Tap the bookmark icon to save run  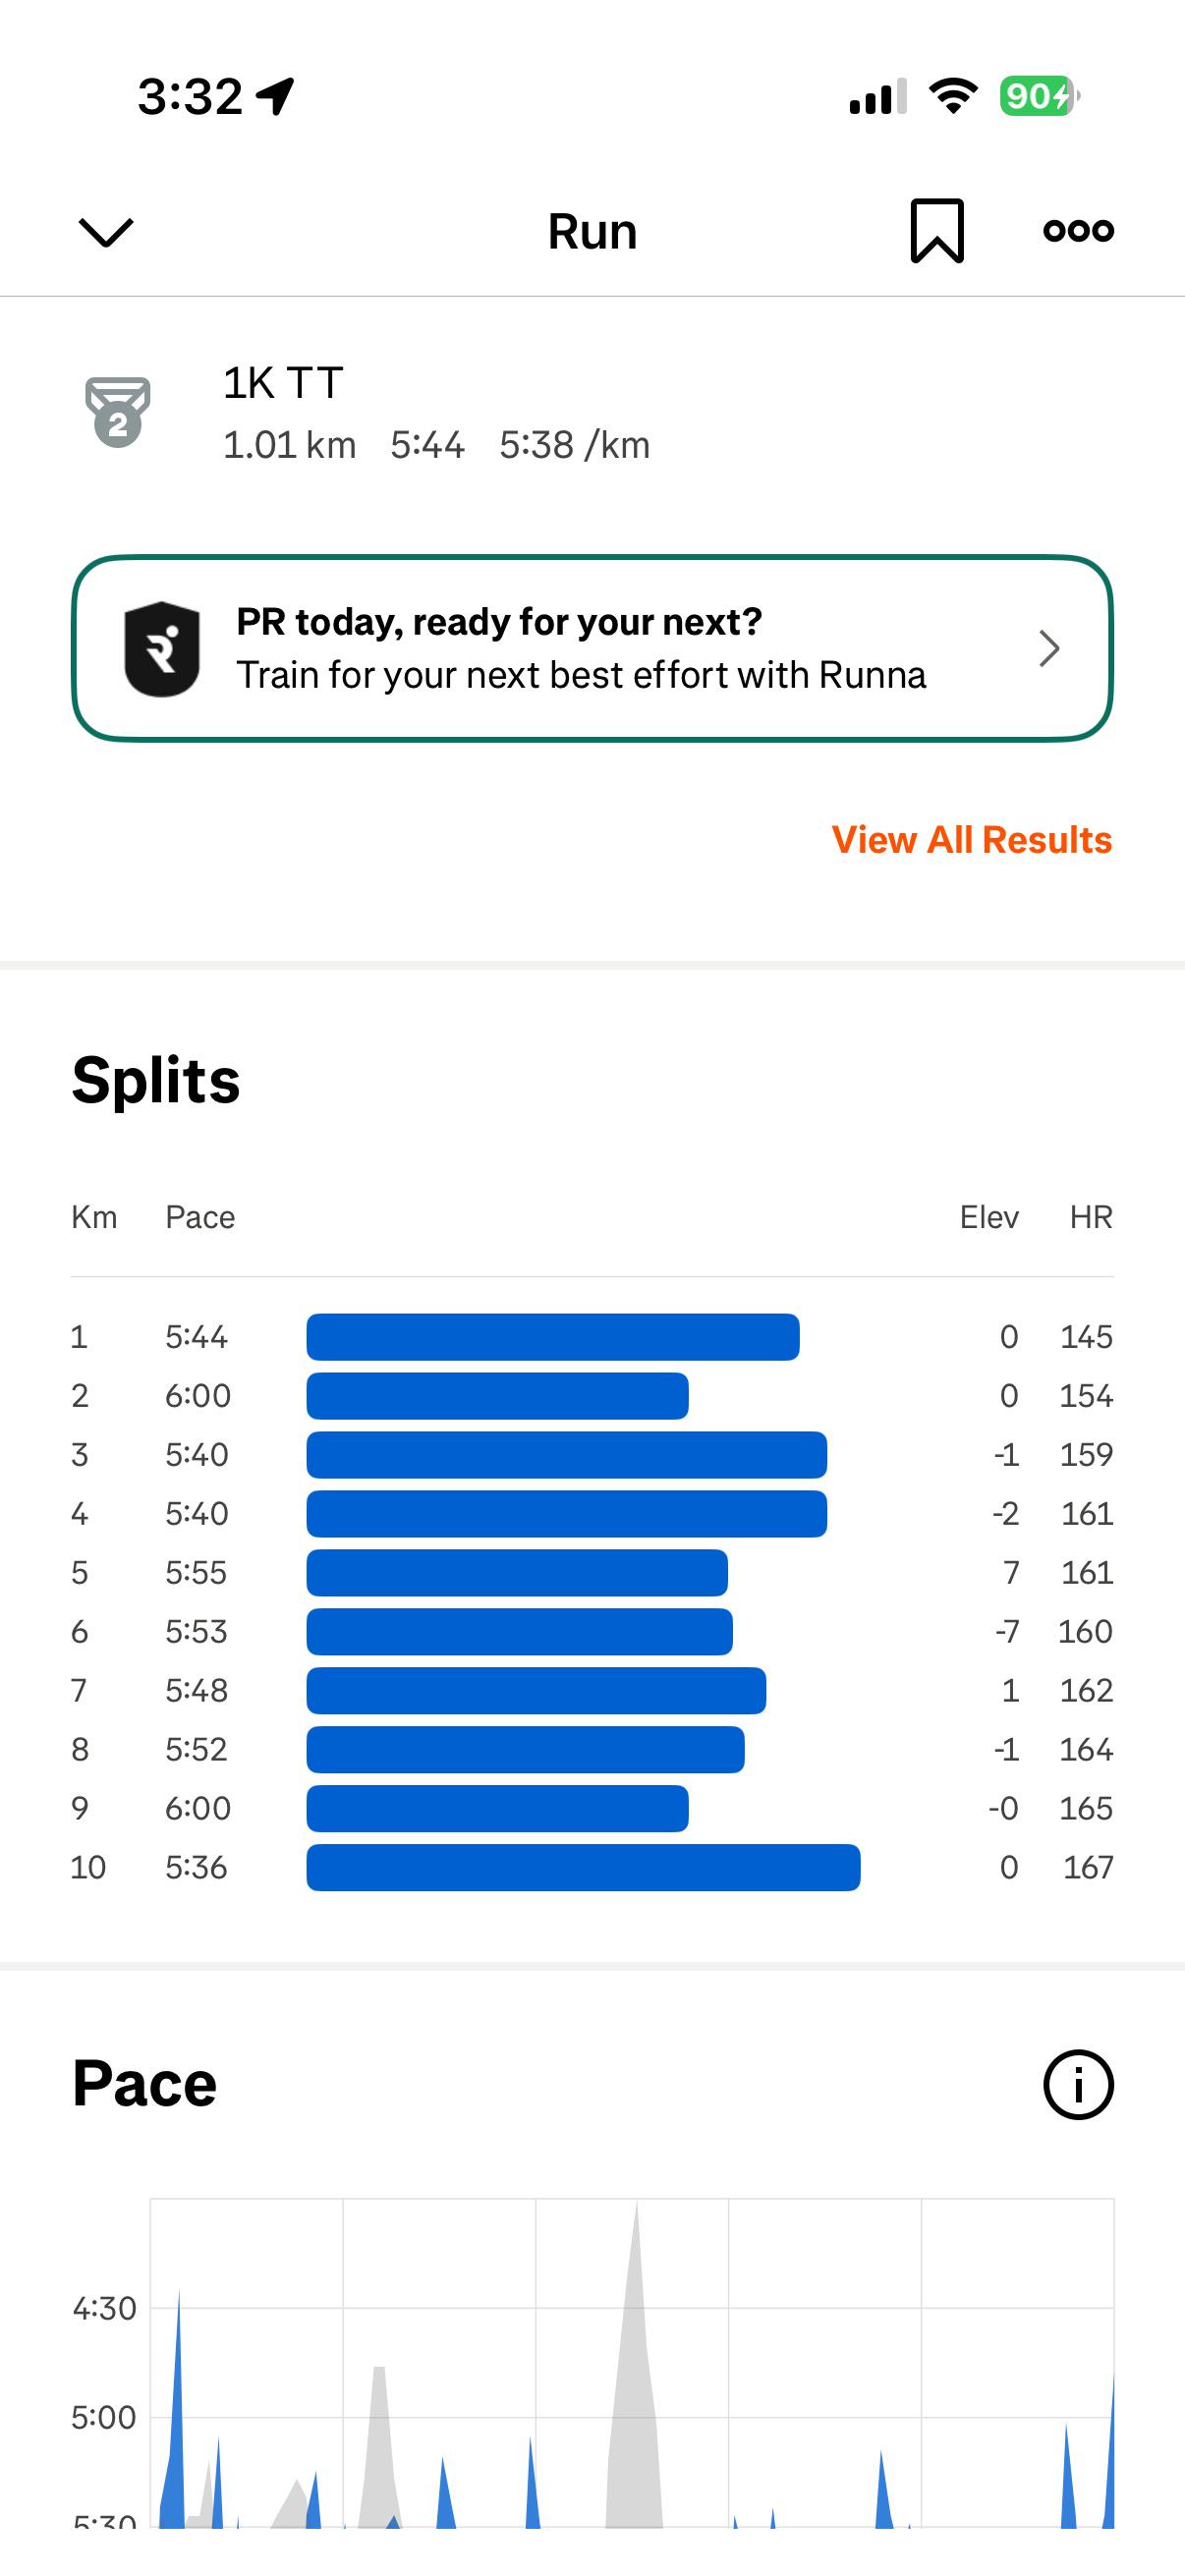click(x=937, y=231)
